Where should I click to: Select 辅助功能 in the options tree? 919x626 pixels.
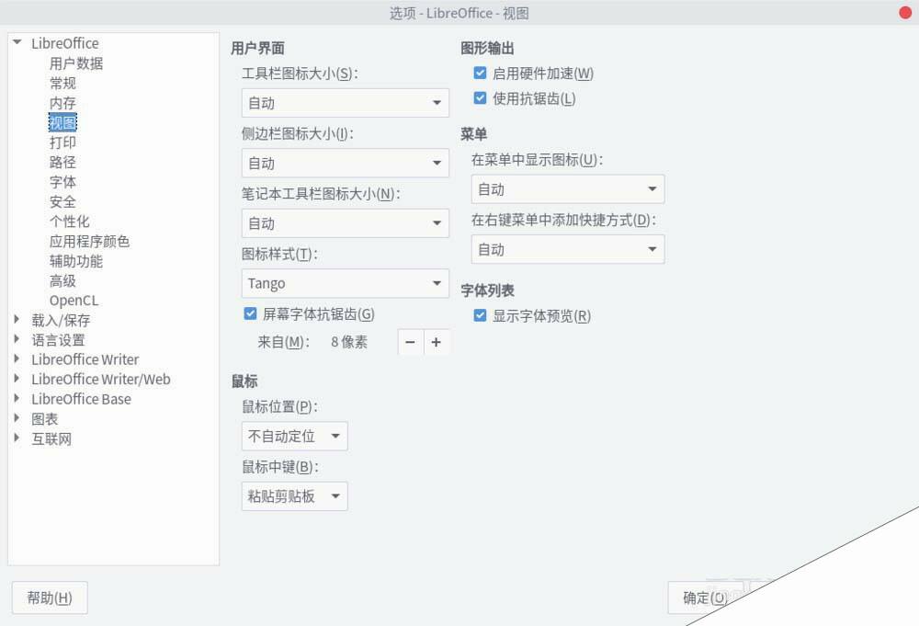pyautogui.click(x=76, y=261)
